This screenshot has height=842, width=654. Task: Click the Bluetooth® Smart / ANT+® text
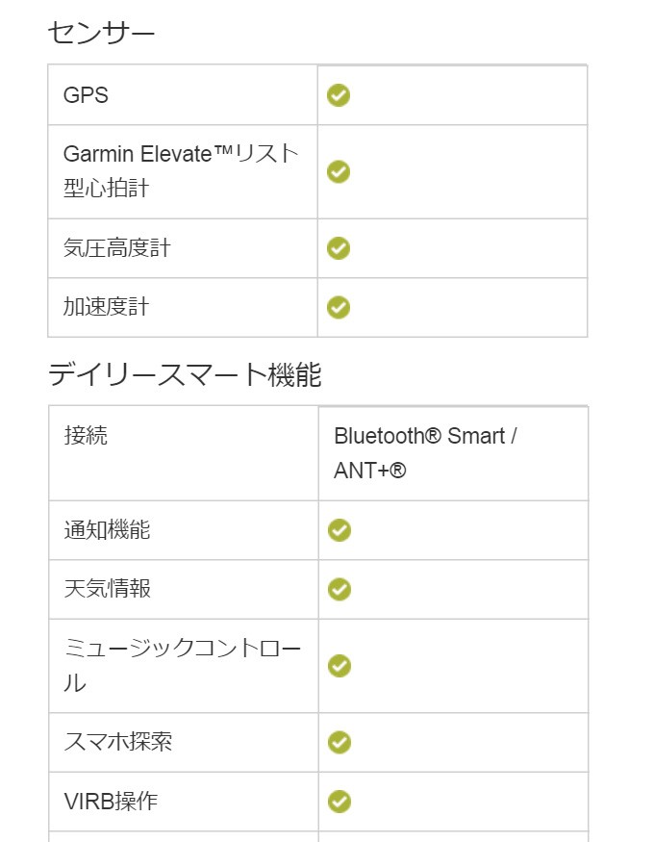(425, 453)
